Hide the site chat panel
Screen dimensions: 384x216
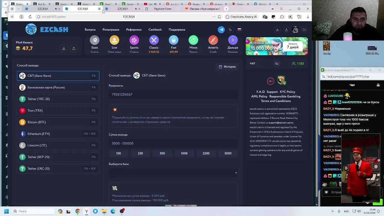pos(277,64)
